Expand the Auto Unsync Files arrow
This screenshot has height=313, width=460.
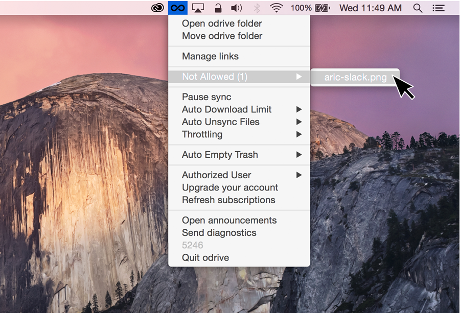point(299,122)
